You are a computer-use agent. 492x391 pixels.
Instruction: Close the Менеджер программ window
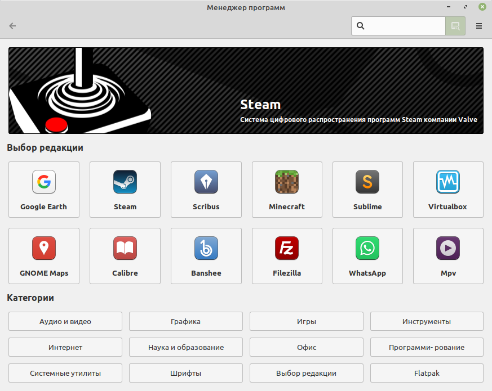[x=482, y=7]
